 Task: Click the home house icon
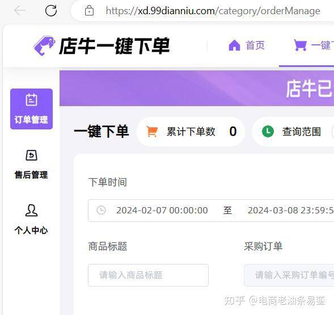coord(234,45)
